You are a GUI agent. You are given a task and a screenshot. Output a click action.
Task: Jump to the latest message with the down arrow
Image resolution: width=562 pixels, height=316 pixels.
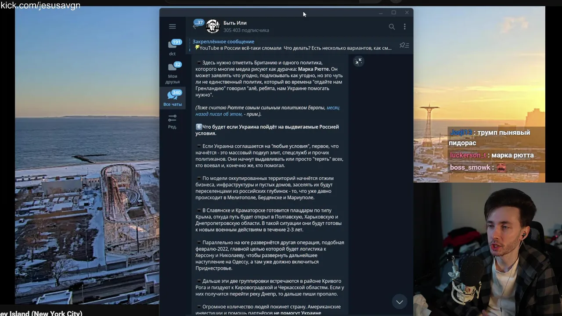coord(400,302)
